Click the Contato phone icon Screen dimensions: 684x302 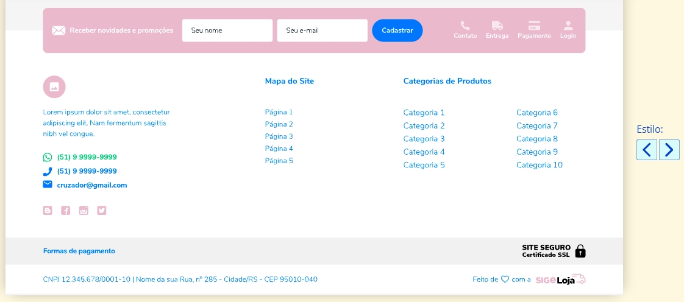(465, 26)
